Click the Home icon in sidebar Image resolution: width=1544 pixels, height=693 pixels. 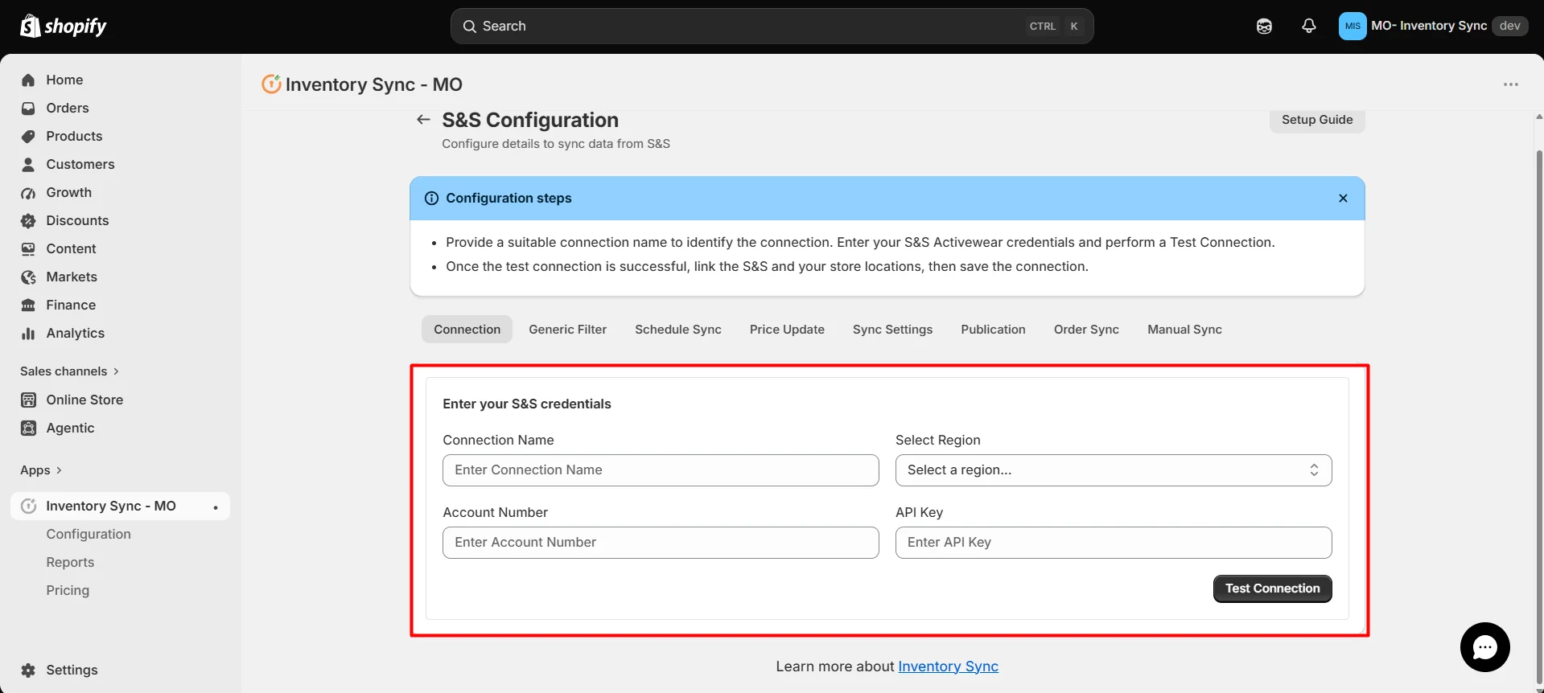pyautogui.click(x=28, y=80)
